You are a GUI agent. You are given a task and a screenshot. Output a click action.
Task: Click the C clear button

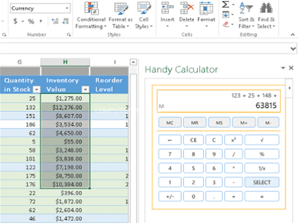pos(214,140)
